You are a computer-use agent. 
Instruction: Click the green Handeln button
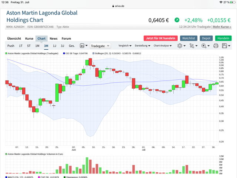coord(223,38)
